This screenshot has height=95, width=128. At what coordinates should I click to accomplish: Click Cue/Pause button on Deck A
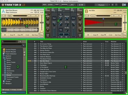tap(20, 35)
